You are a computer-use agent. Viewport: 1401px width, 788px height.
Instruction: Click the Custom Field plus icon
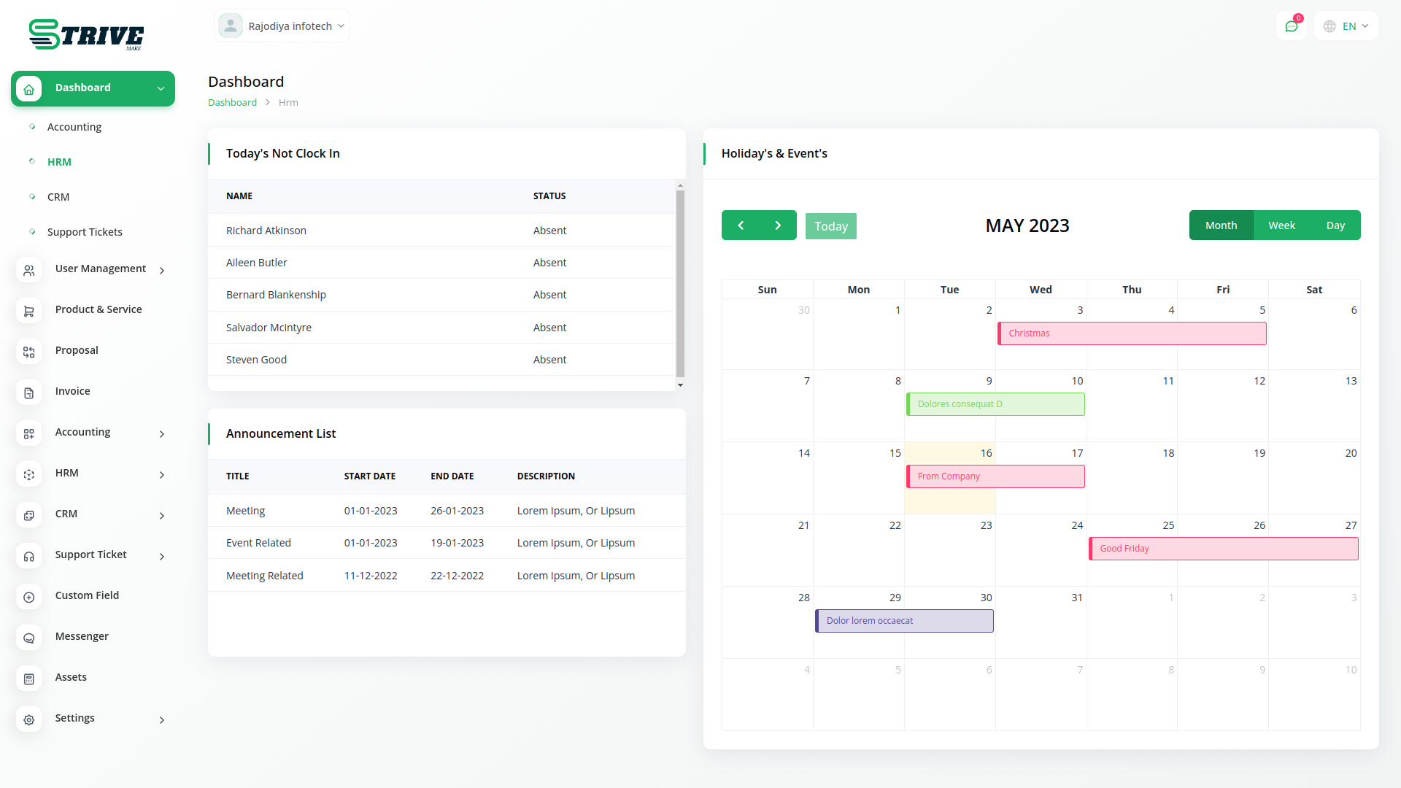point(28,597)
